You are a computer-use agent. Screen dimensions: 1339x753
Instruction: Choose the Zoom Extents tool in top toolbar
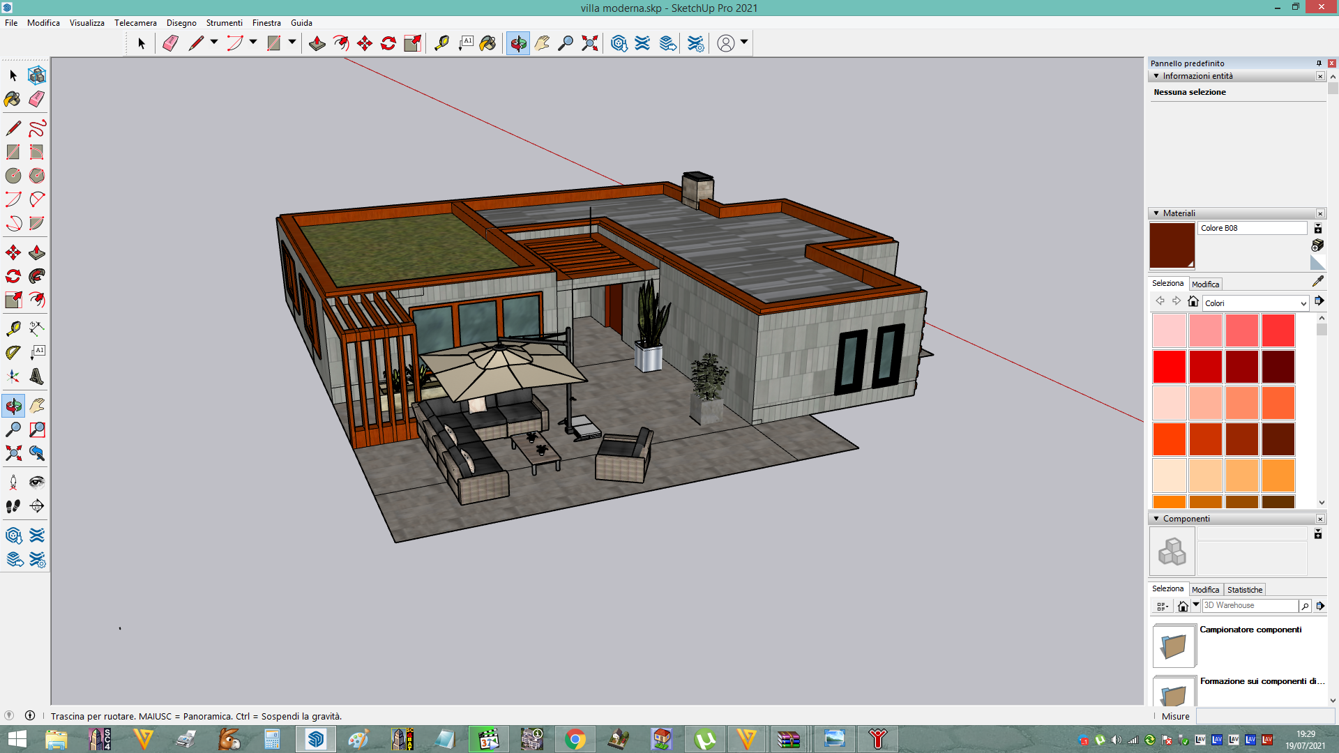(590, 43)
